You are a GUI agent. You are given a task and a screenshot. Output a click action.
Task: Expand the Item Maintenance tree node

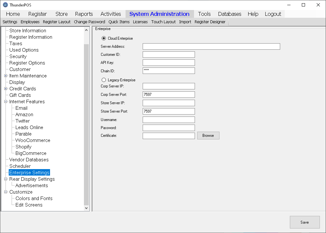[6, 76]
